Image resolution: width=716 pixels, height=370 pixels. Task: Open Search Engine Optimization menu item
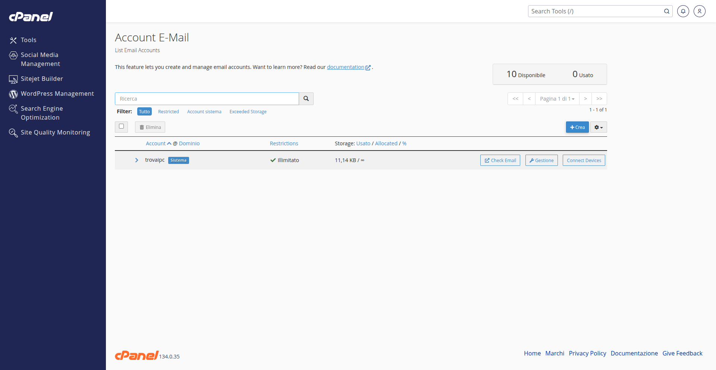point(42,113)
